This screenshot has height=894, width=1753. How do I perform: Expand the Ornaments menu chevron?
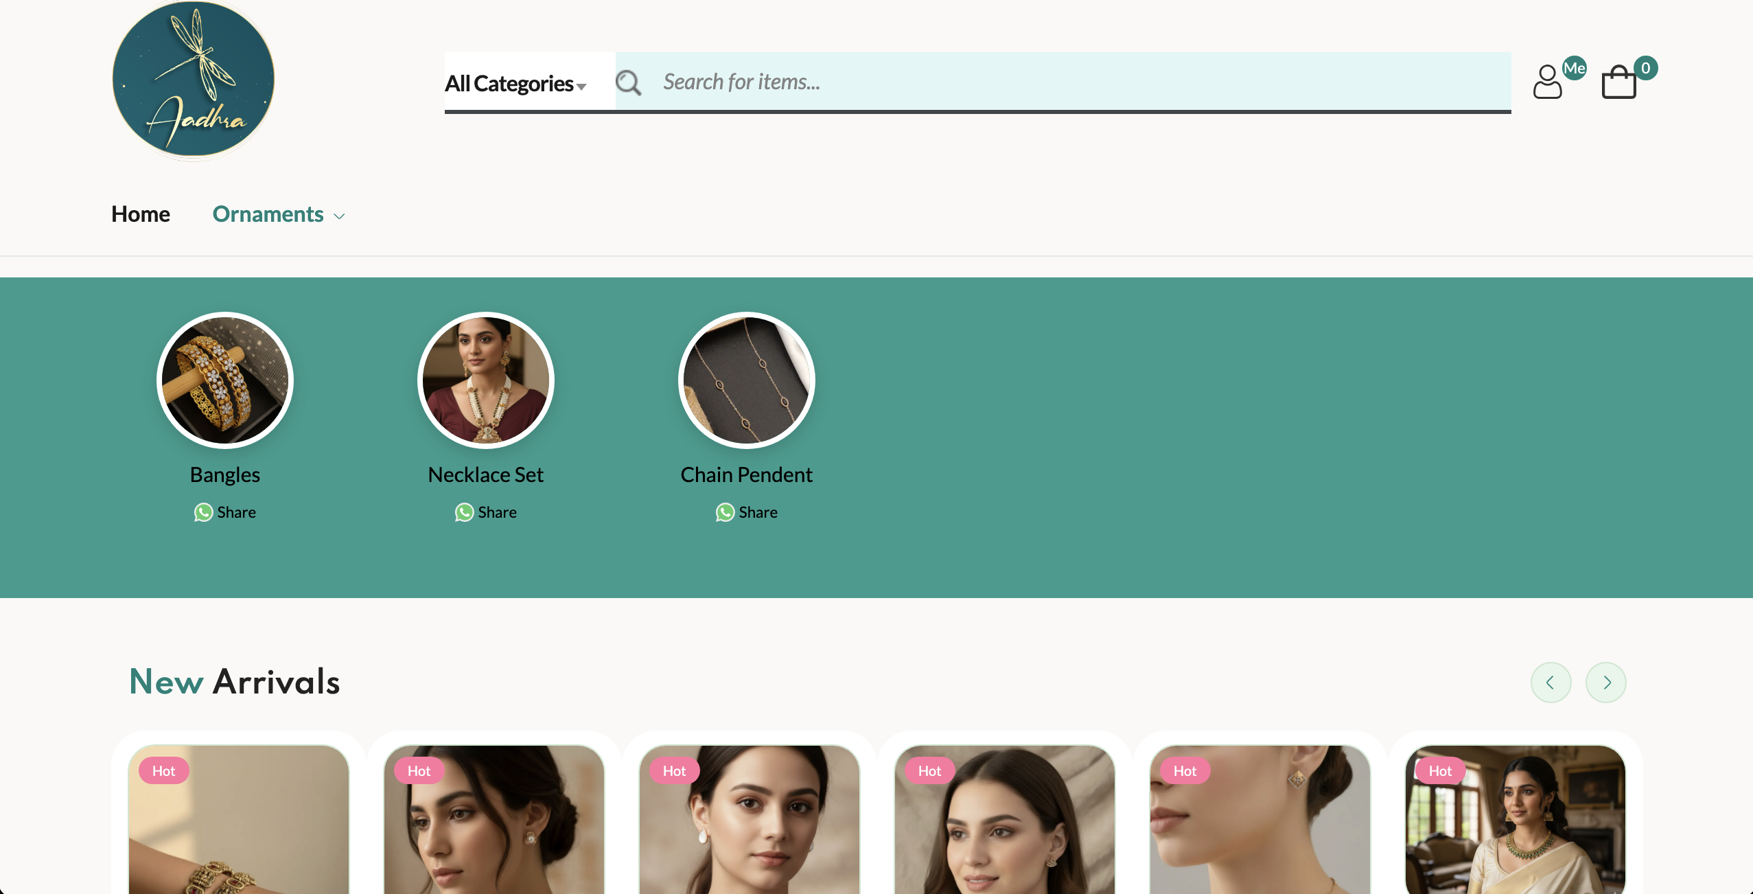[x=339, y=216]
